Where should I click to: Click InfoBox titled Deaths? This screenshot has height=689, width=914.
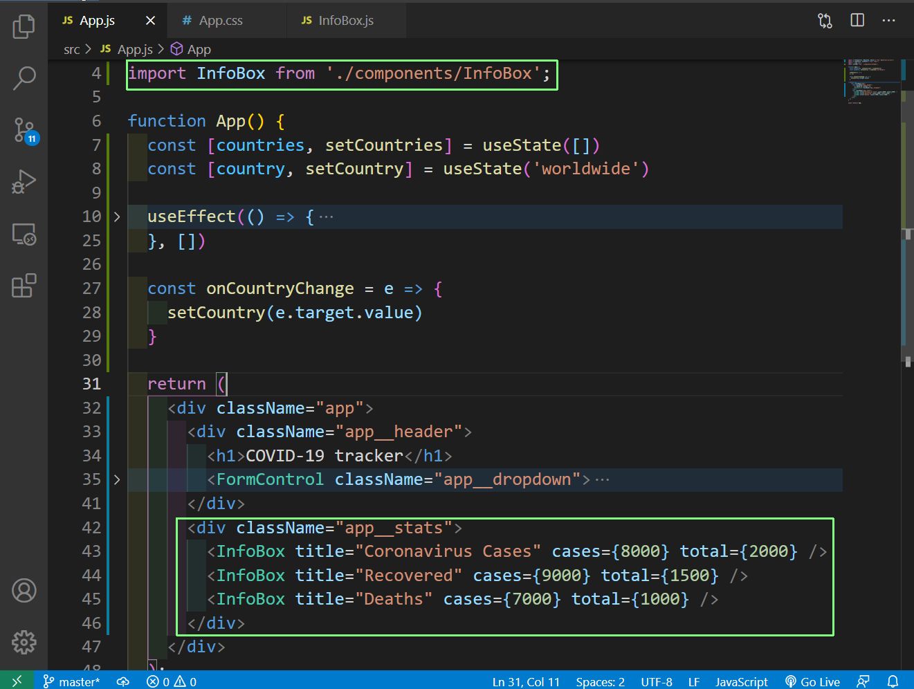[462, 599]
